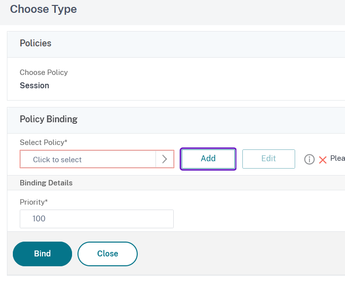Click the Select Policy required label
Screen dimensions: 345x285
click(43, 142)
